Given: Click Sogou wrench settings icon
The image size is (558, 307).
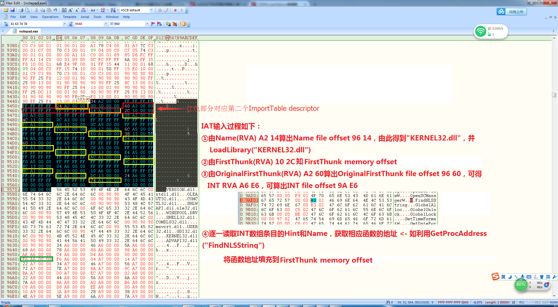Looking at the screenshot, I should 554,277.
